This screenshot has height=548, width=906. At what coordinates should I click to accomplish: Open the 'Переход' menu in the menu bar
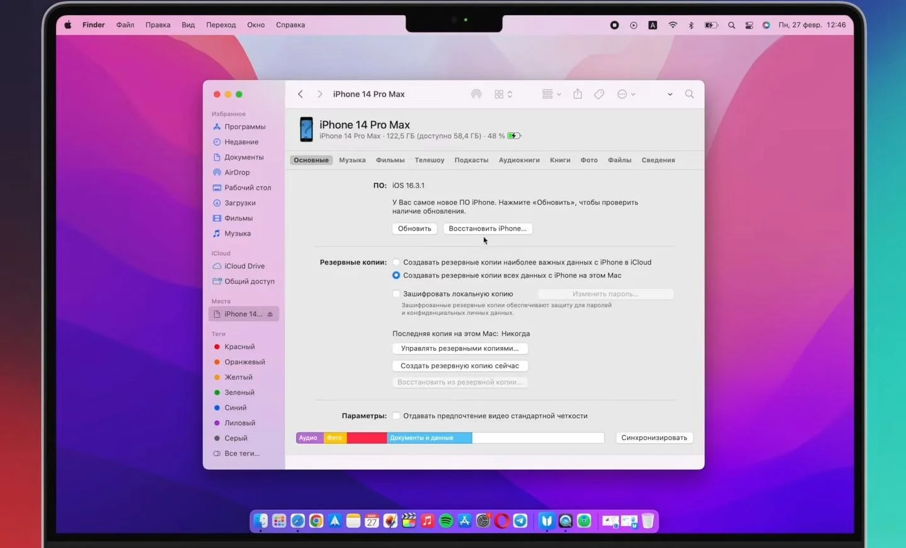click(221, 25)
